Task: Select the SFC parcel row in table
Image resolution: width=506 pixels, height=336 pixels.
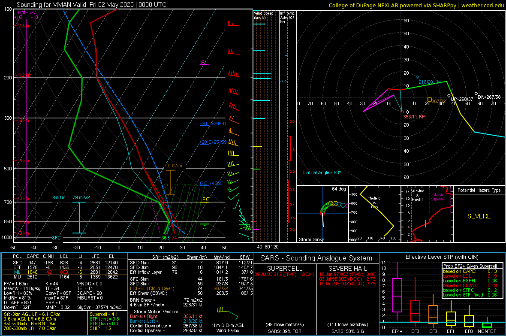Action: tap(65, 263)
